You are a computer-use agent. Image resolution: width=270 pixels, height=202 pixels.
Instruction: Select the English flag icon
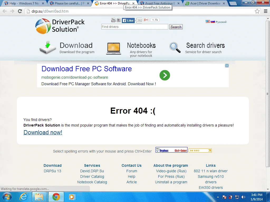coord(208,22)
